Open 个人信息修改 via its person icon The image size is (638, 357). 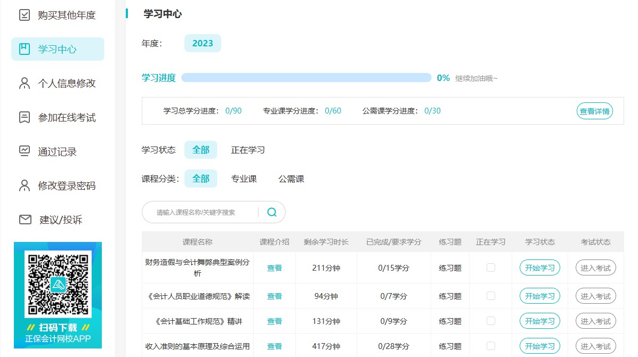[23, 83]
